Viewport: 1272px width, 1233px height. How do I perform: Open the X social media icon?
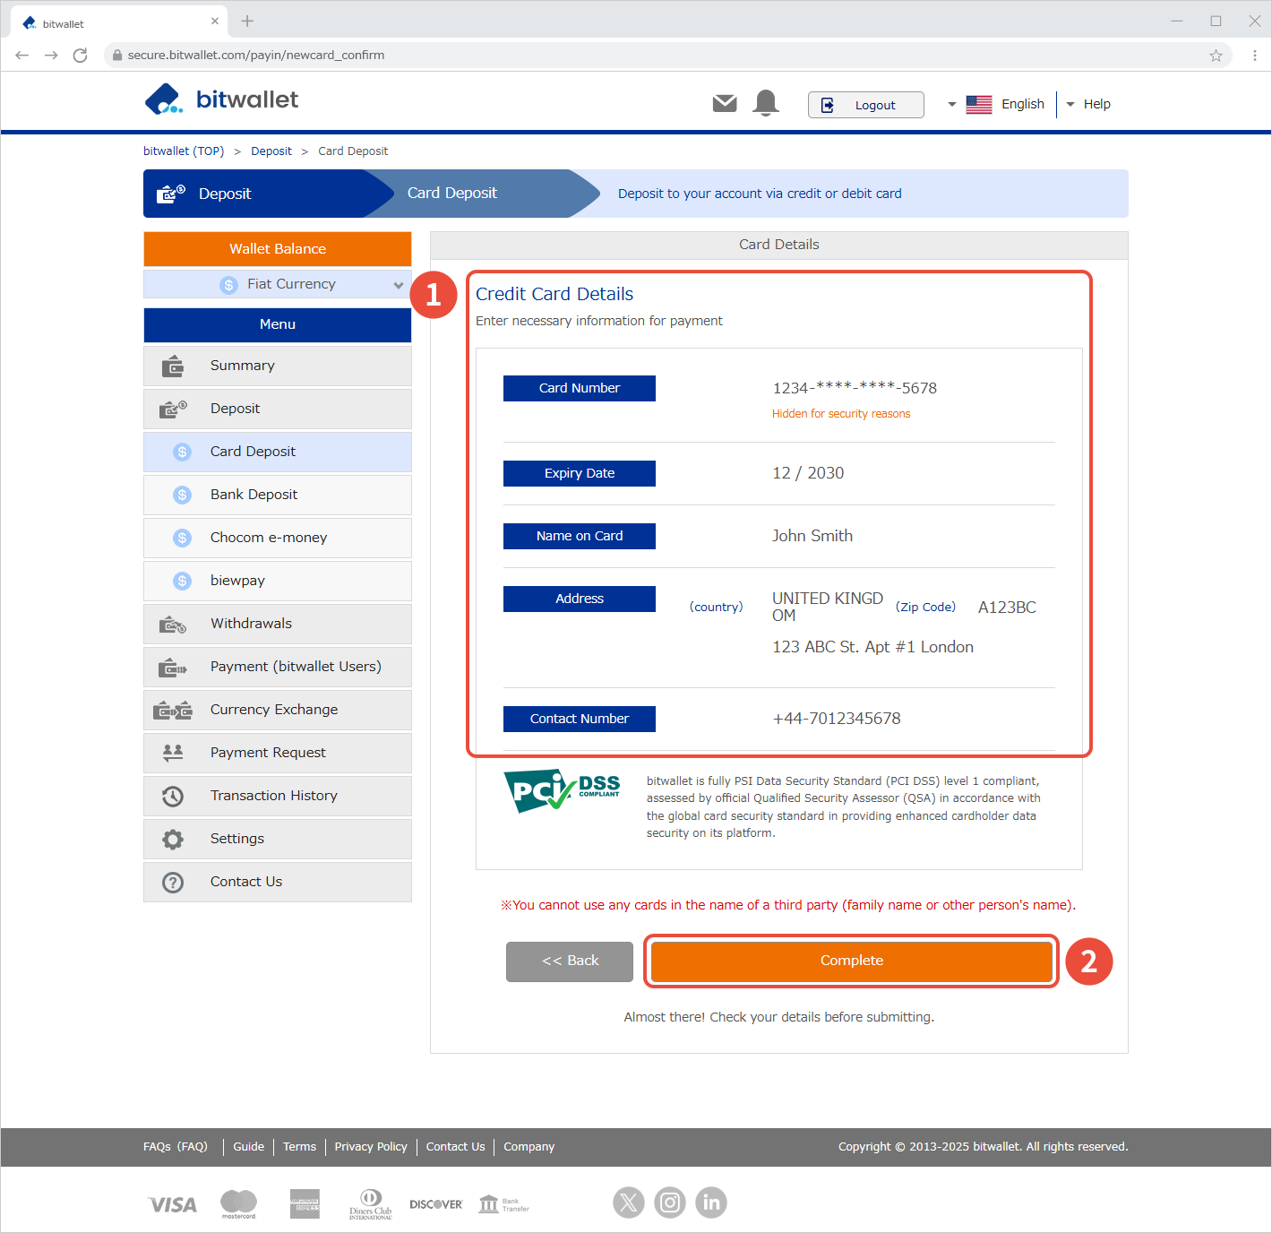(629, 1203)
